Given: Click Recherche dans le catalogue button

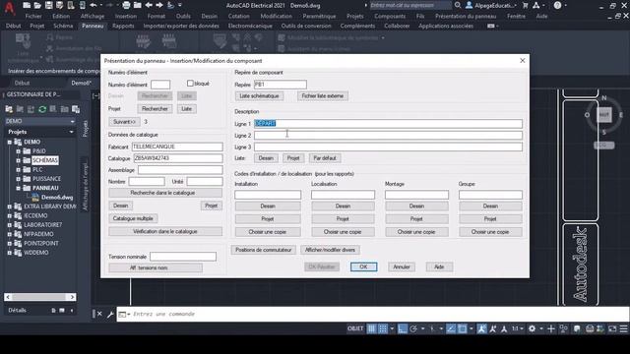Looking at the screenshot, I should 165,193.
